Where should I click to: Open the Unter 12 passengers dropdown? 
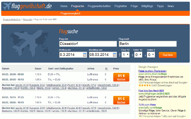tap(138, 55)
